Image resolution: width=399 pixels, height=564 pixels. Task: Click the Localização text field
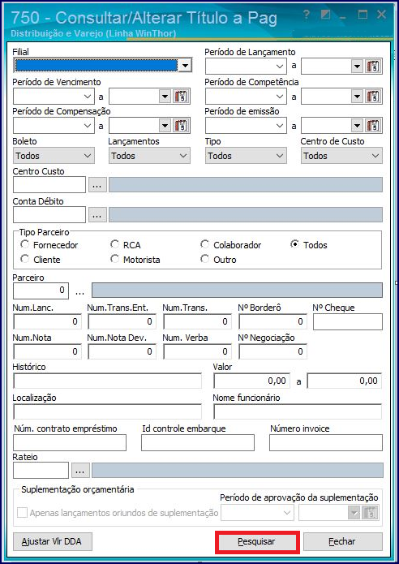(x=107, y=411)
